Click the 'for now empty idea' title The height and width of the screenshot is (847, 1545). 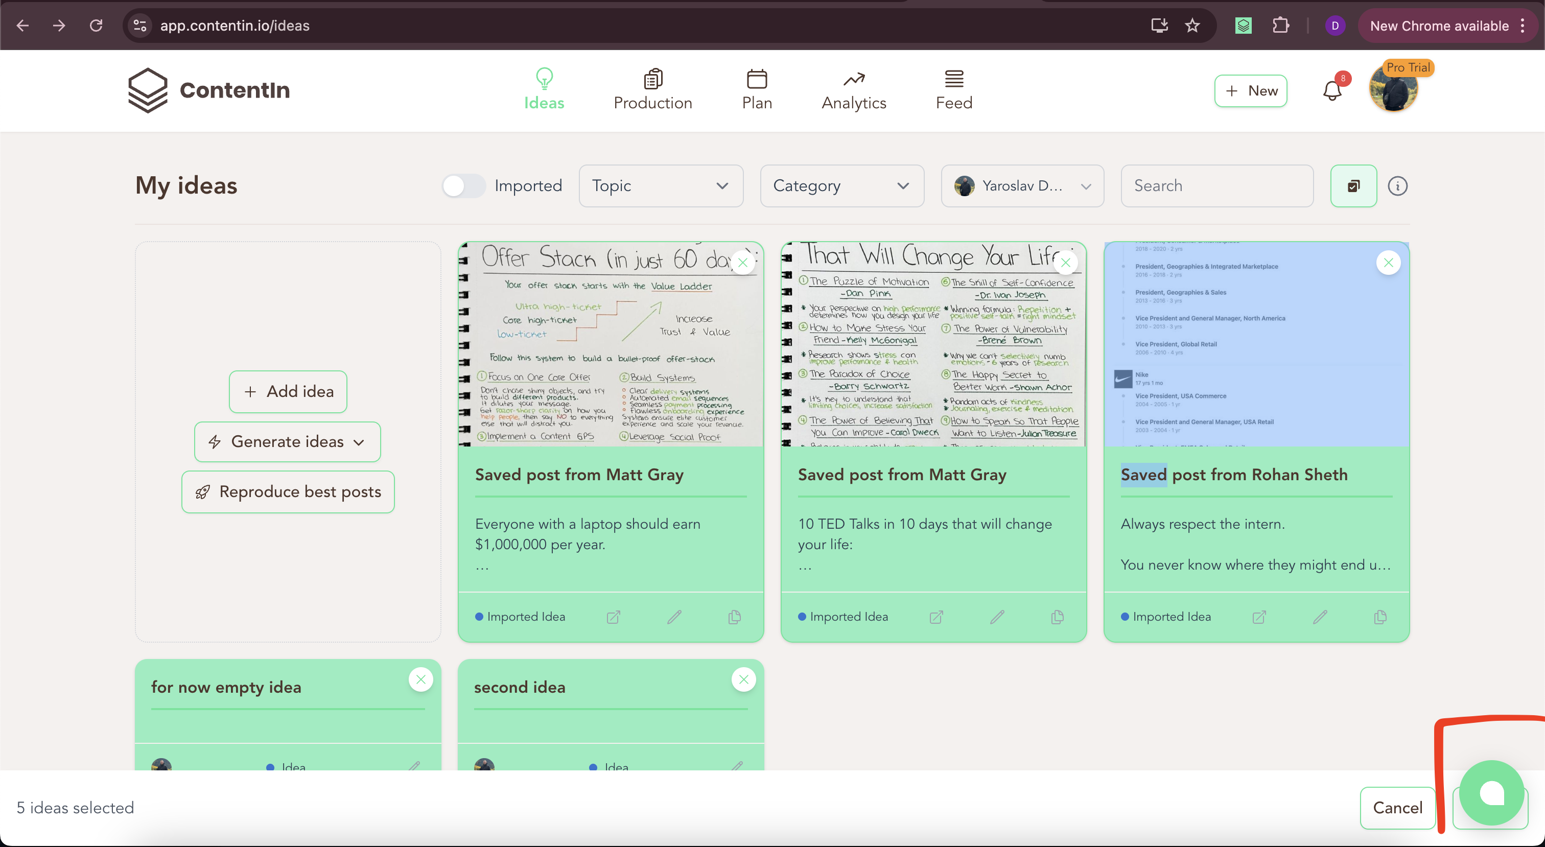coord(226,688)
